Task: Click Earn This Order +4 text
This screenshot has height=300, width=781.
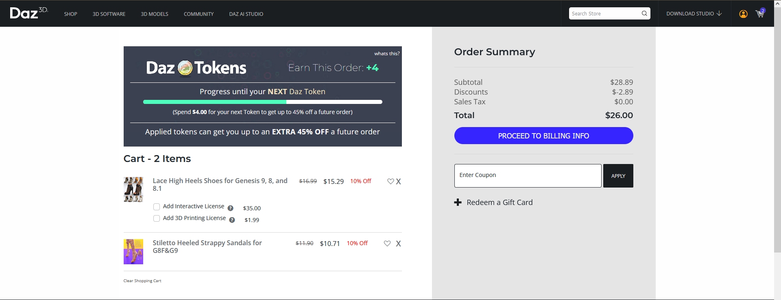Action: [334, 68]
